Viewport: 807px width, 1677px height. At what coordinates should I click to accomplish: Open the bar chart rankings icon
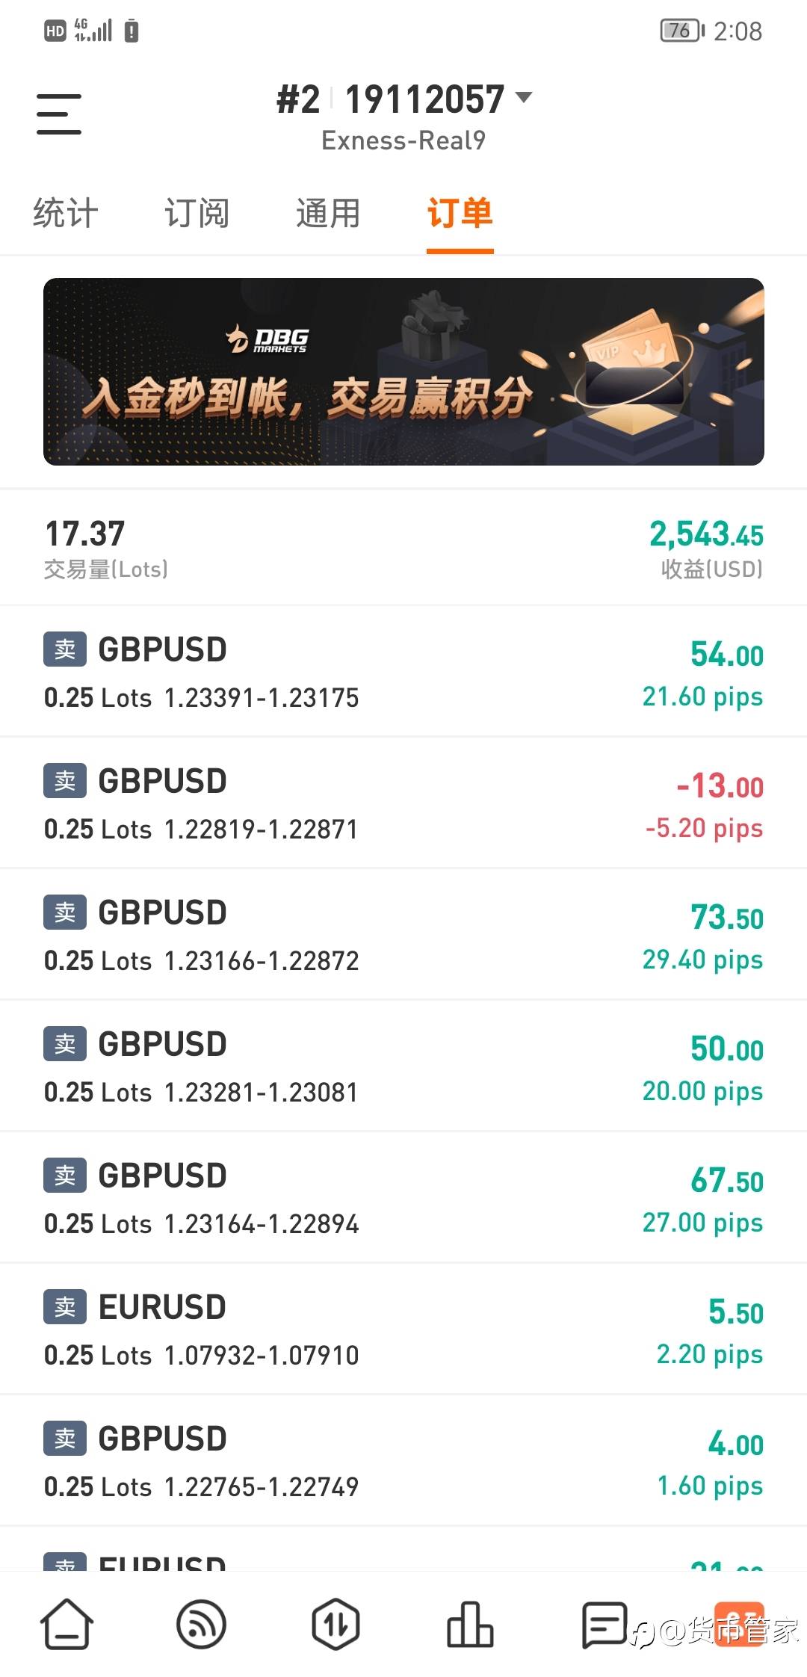coord(470,1623)
